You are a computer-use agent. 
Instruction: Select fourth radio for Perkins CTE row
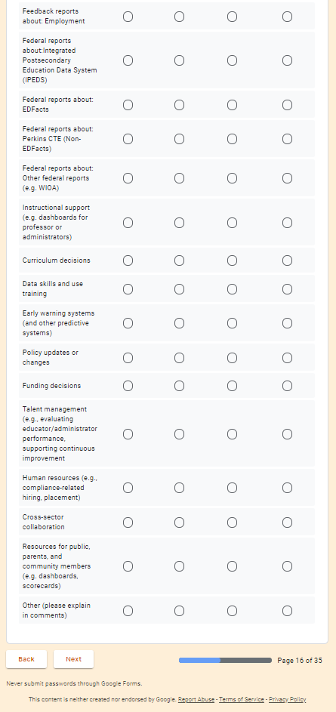point(287,139)
